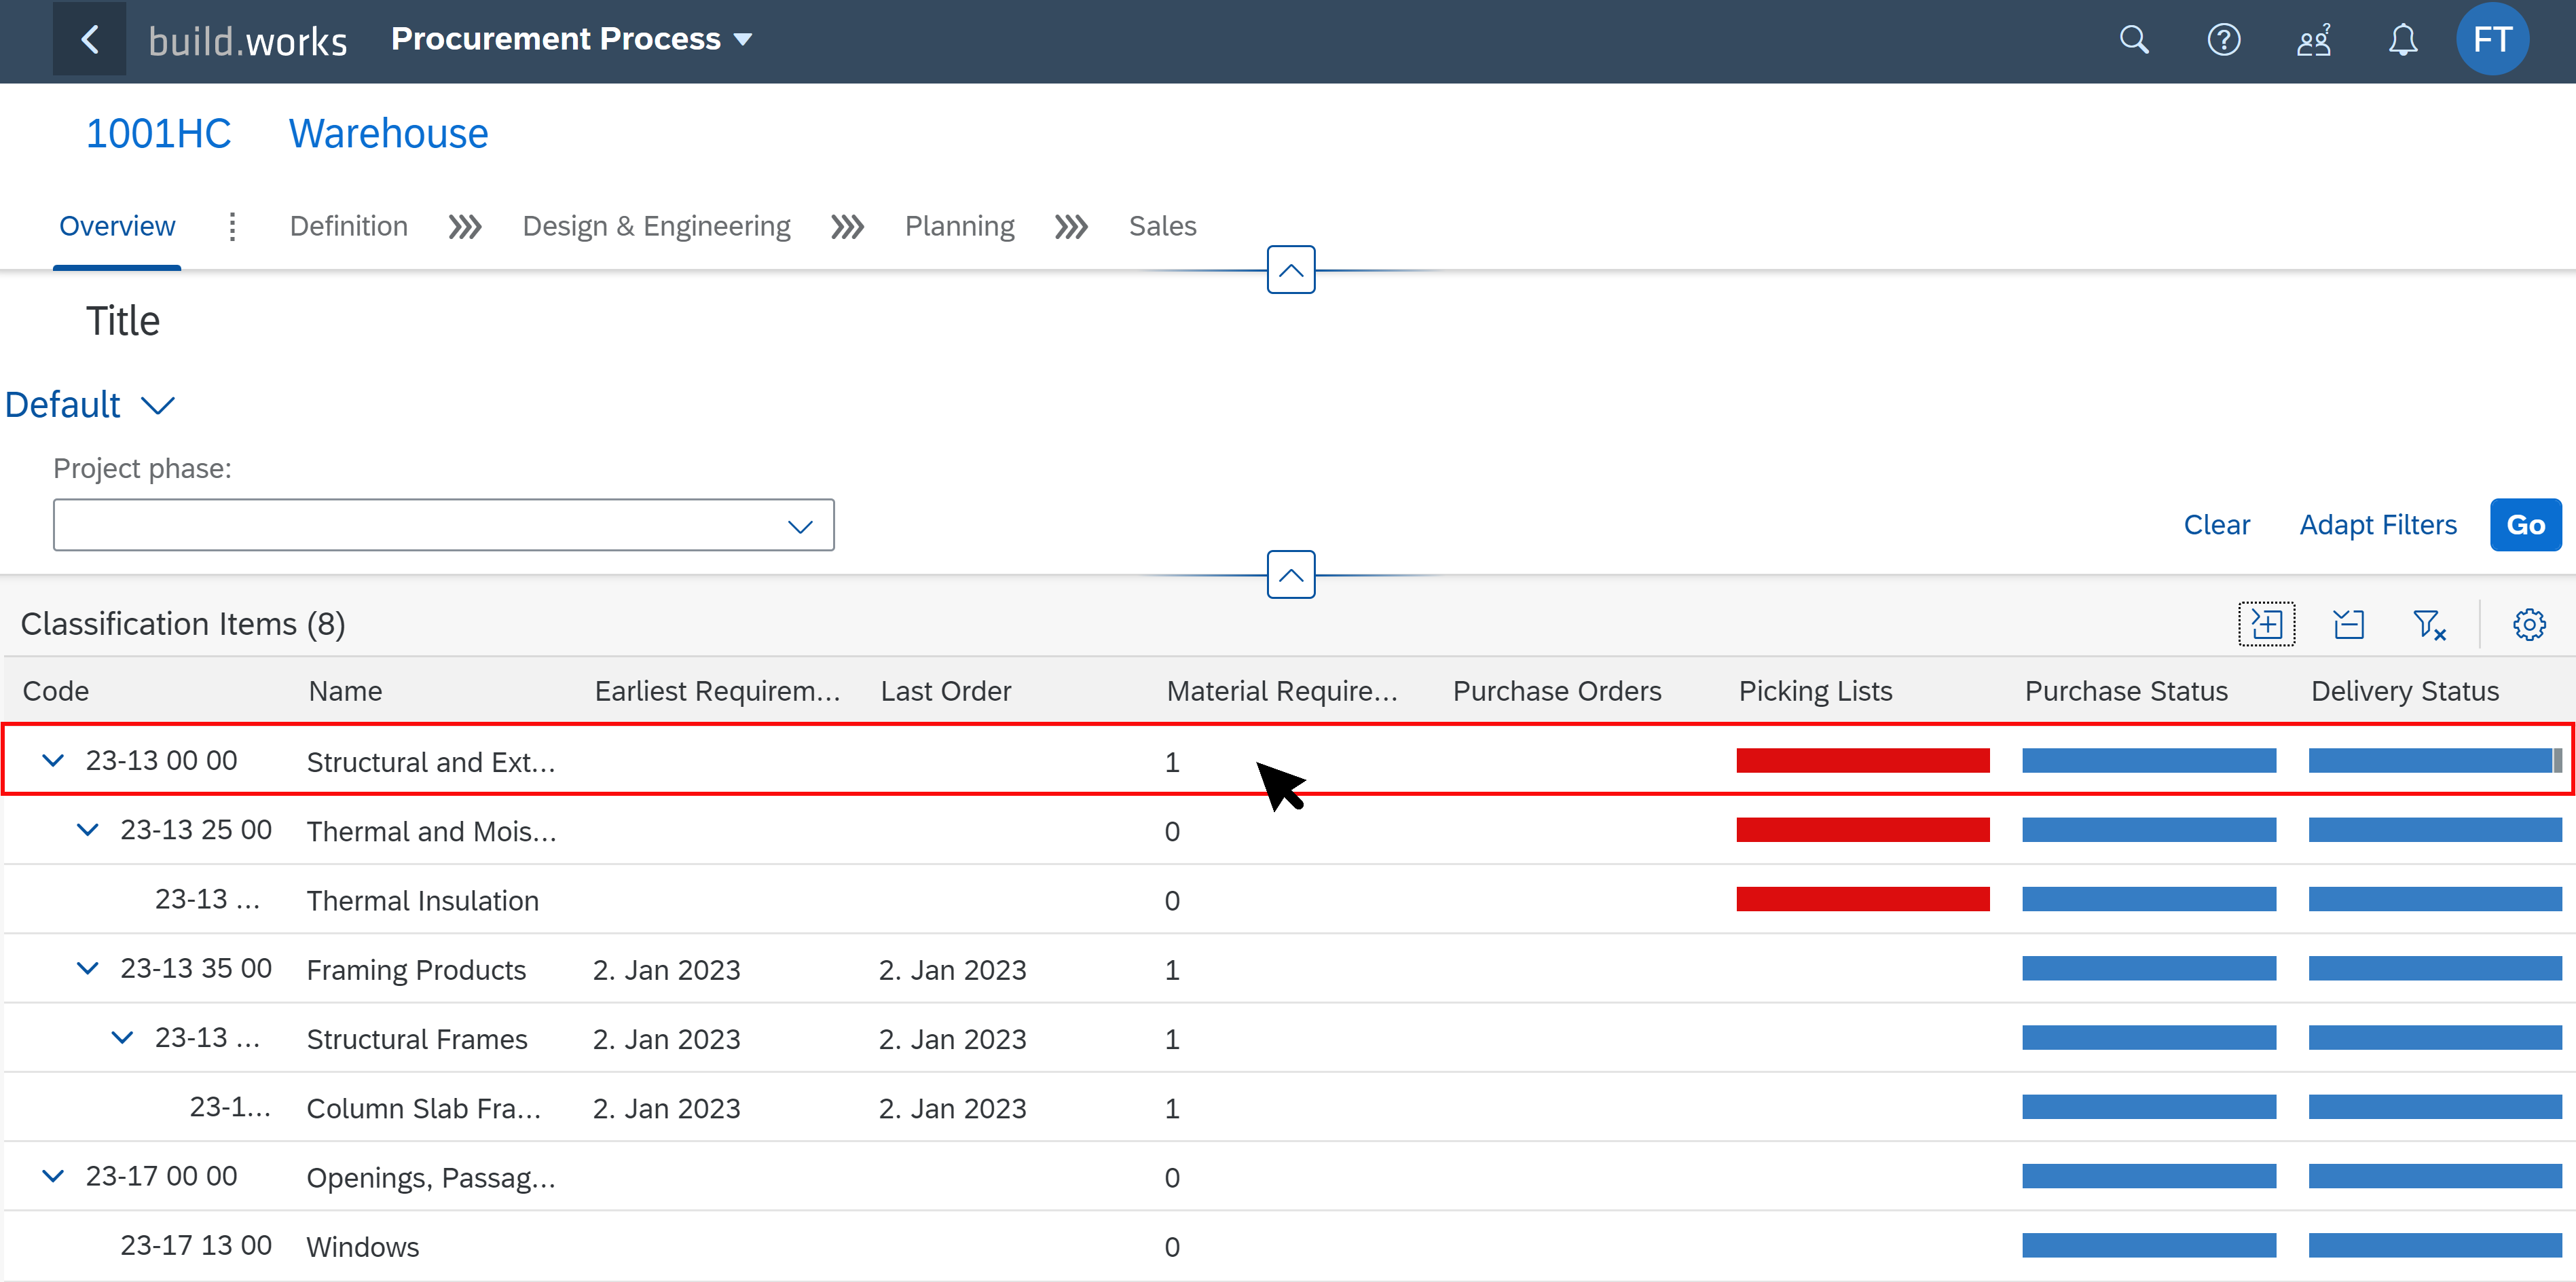Select the Thermal Insulation name cell
This screenshot has height=1282, width=2576.
click(x=422, y=901)
